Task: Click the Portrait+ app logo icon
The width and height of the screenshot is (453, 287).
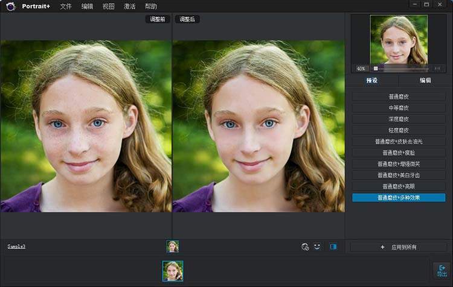Action: 10,6
